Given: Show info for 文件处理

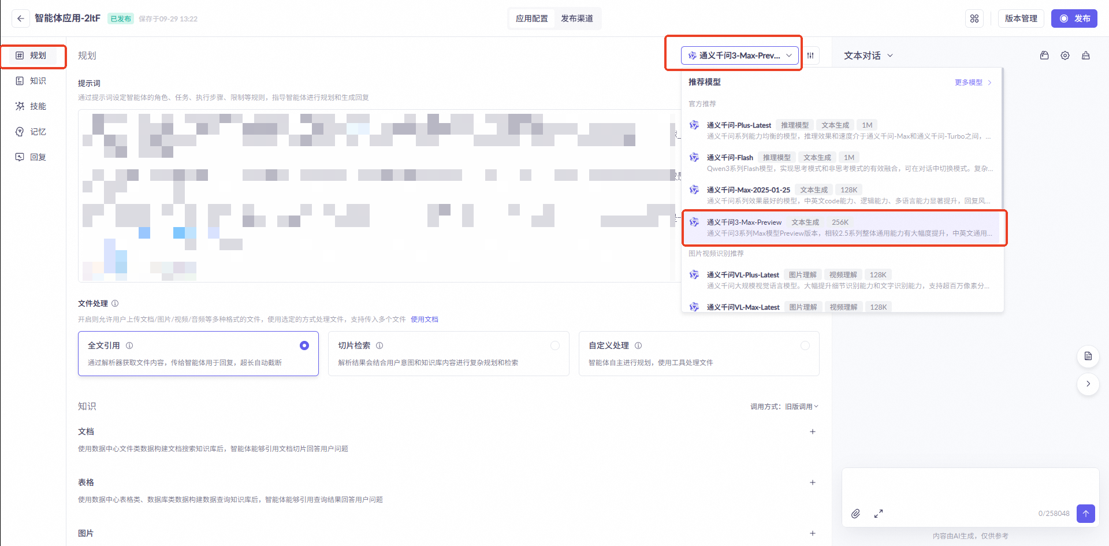Looking at the screenshot, I should [x=115, y=303].
